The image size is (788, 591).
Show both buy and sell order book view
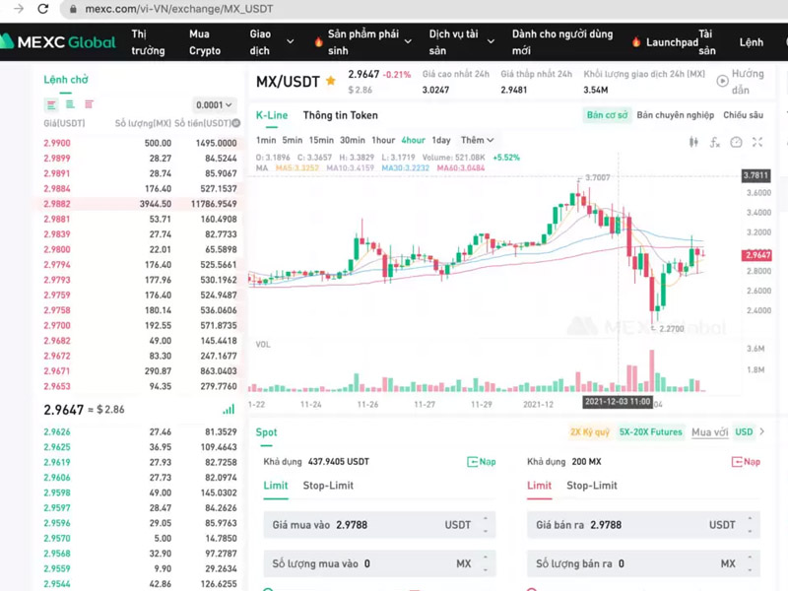point(51,104)
